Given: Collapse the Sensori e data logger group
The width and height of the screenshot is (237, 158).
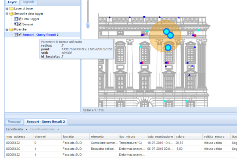Looking at the screenshot, I should click(7, 13).
